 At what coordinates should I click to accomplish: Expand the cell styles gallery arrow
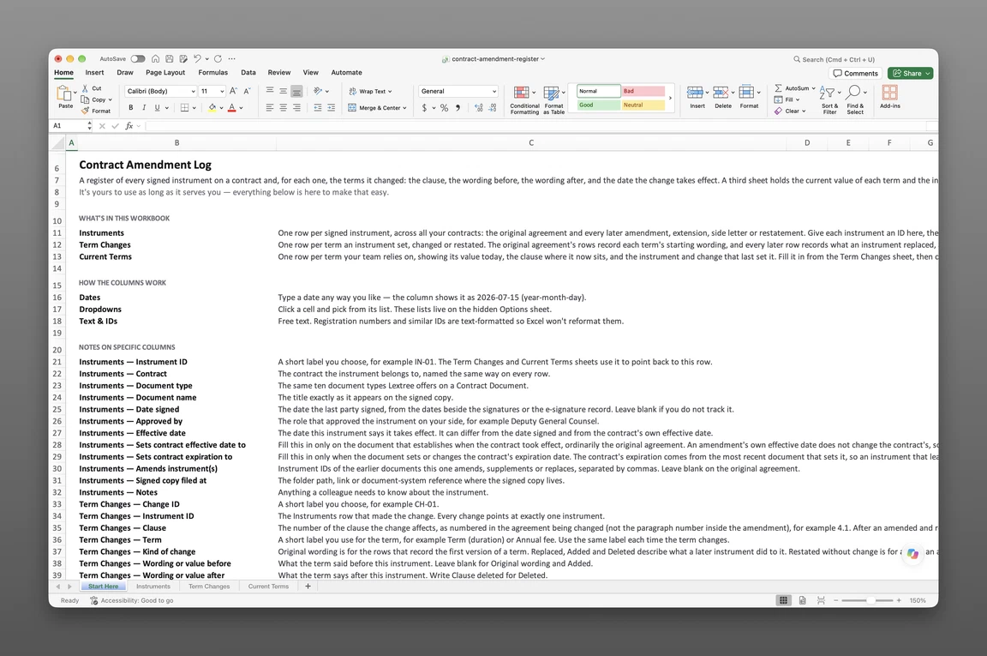click(x=670, y=98)
